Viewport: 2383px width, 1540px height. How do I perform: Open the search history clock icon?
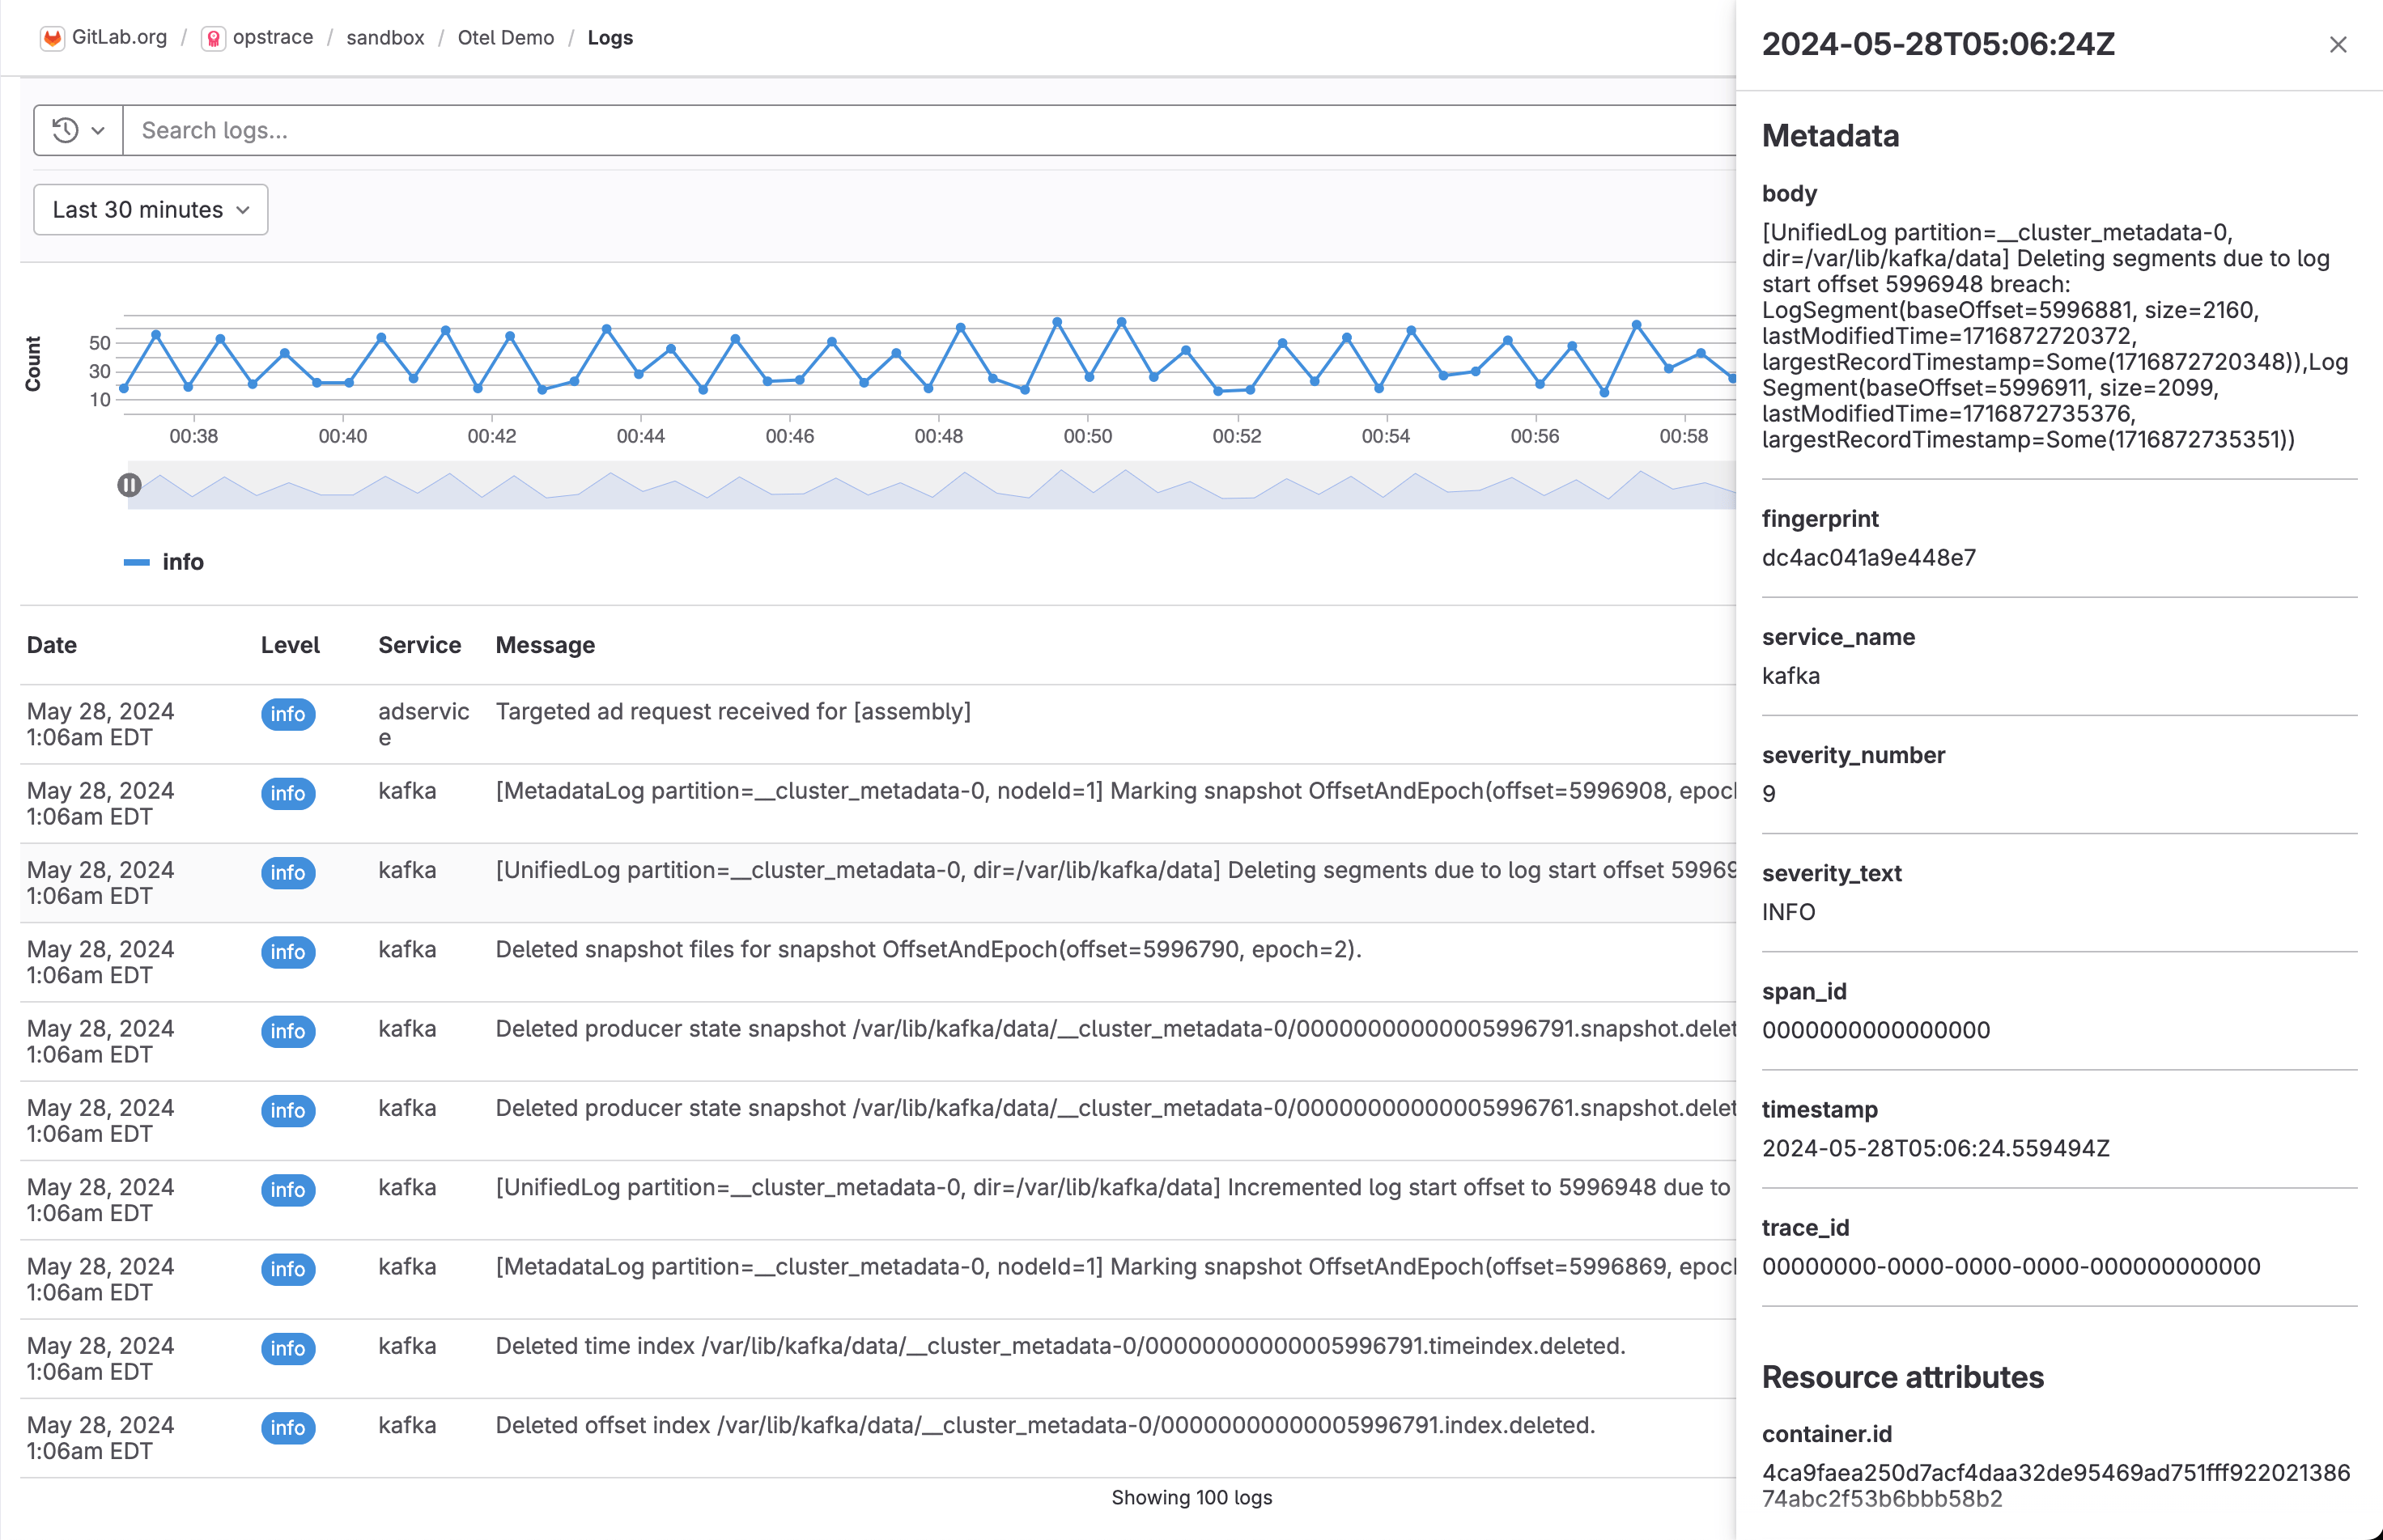click(65, 130)
